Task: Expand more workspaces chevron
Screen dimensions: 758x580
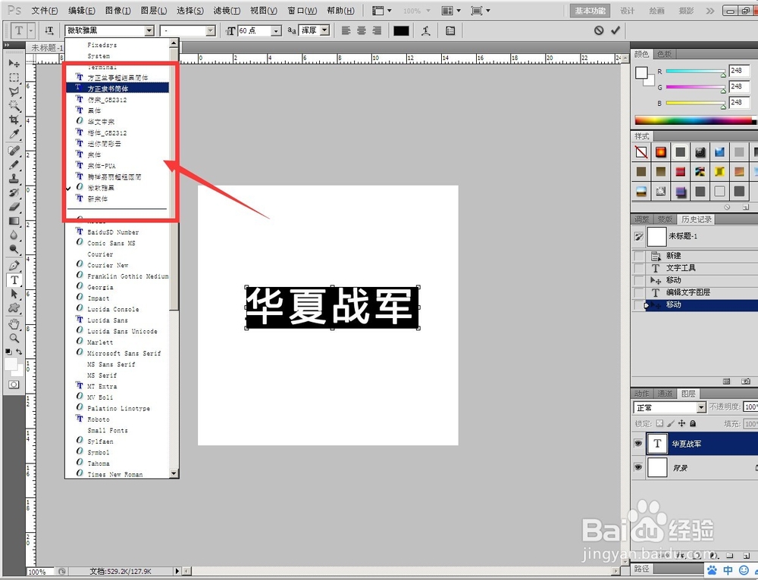Action: click(x=709, y=11)
